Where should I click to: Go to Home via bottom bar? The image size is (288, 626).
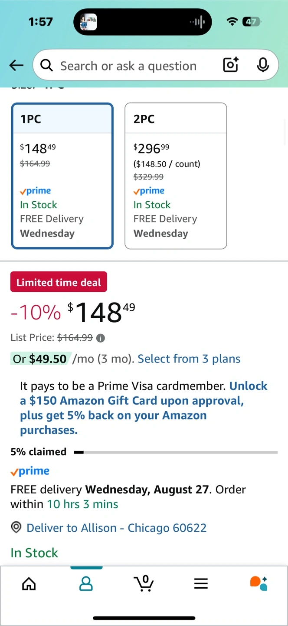coord(29,583)
